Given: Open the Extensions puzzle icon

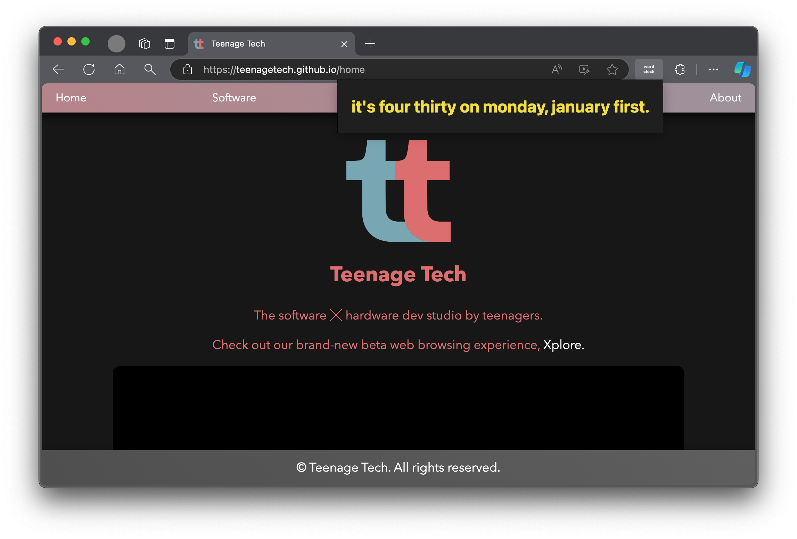Looking at the screenshot, I should pos(680,69).
